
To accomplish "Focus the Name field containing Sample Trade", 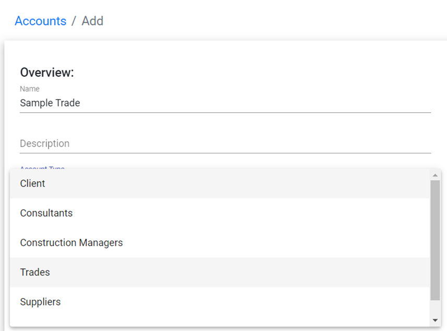I will pos(225,103).
